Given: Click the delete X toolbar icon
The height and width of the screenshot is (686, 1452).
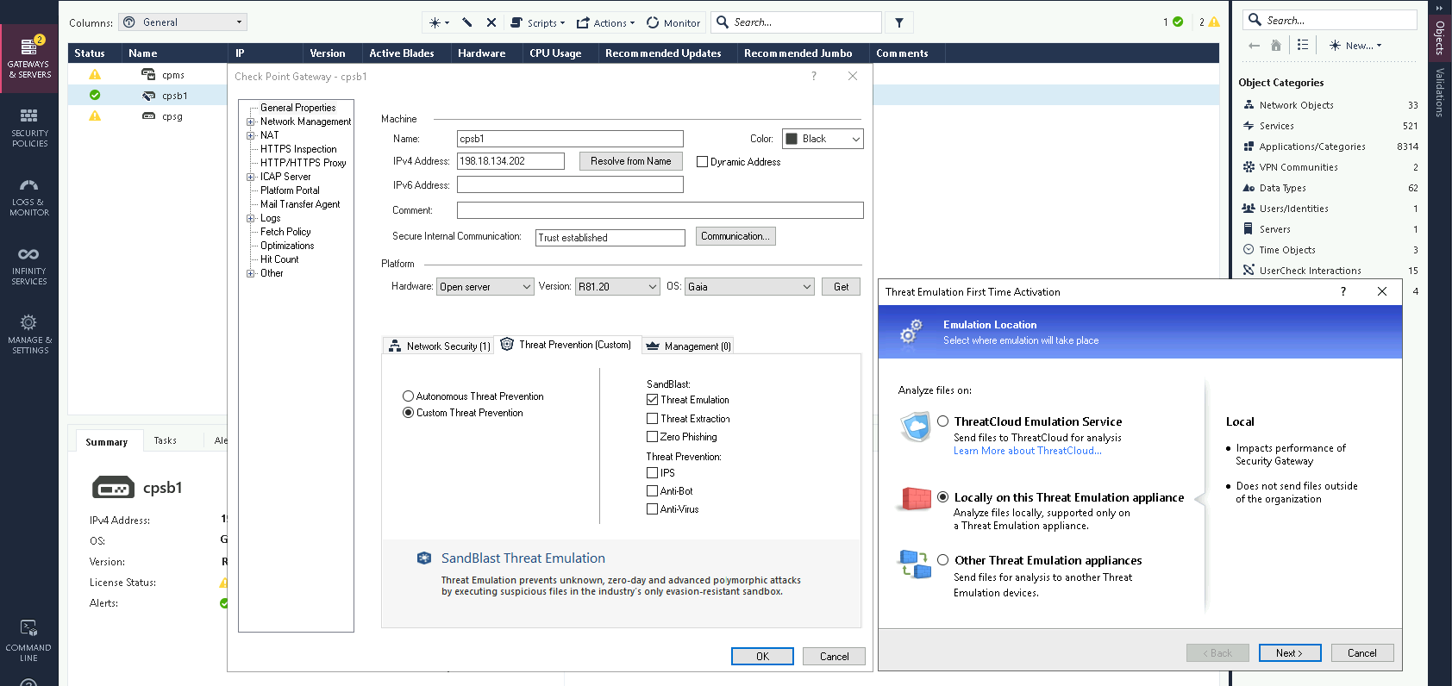Looking at the screenshot, I should 491,23.
